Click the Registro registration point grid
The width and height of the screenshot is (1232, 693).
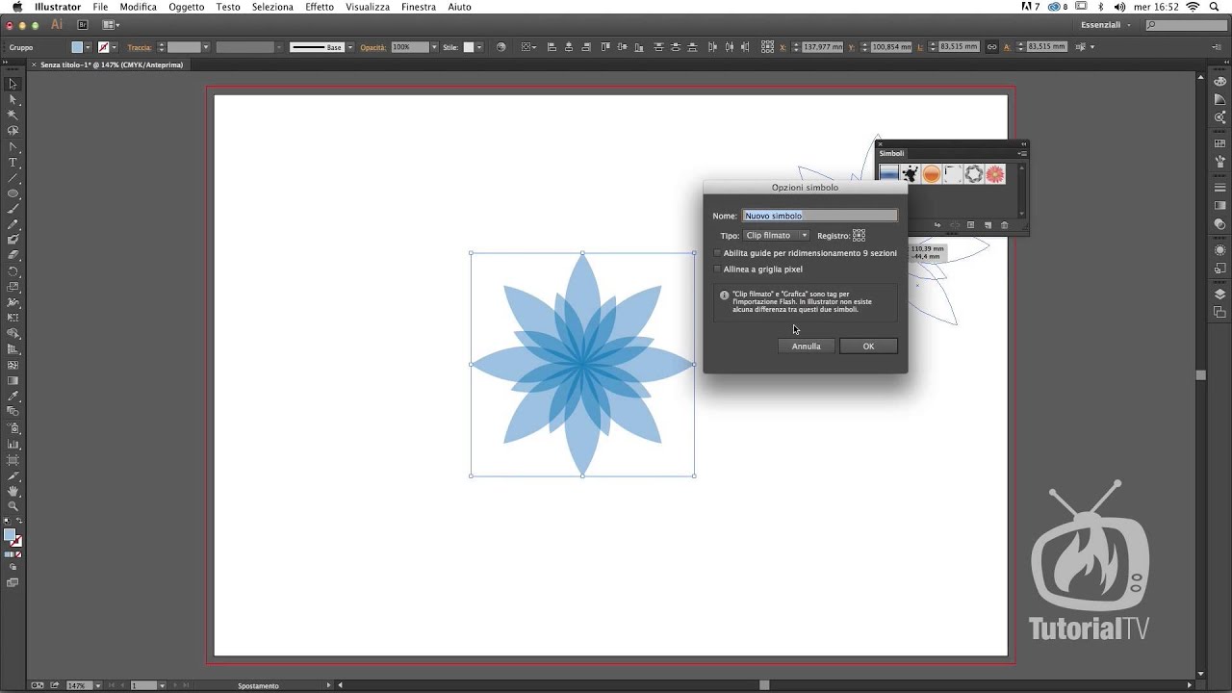(859, 235)
